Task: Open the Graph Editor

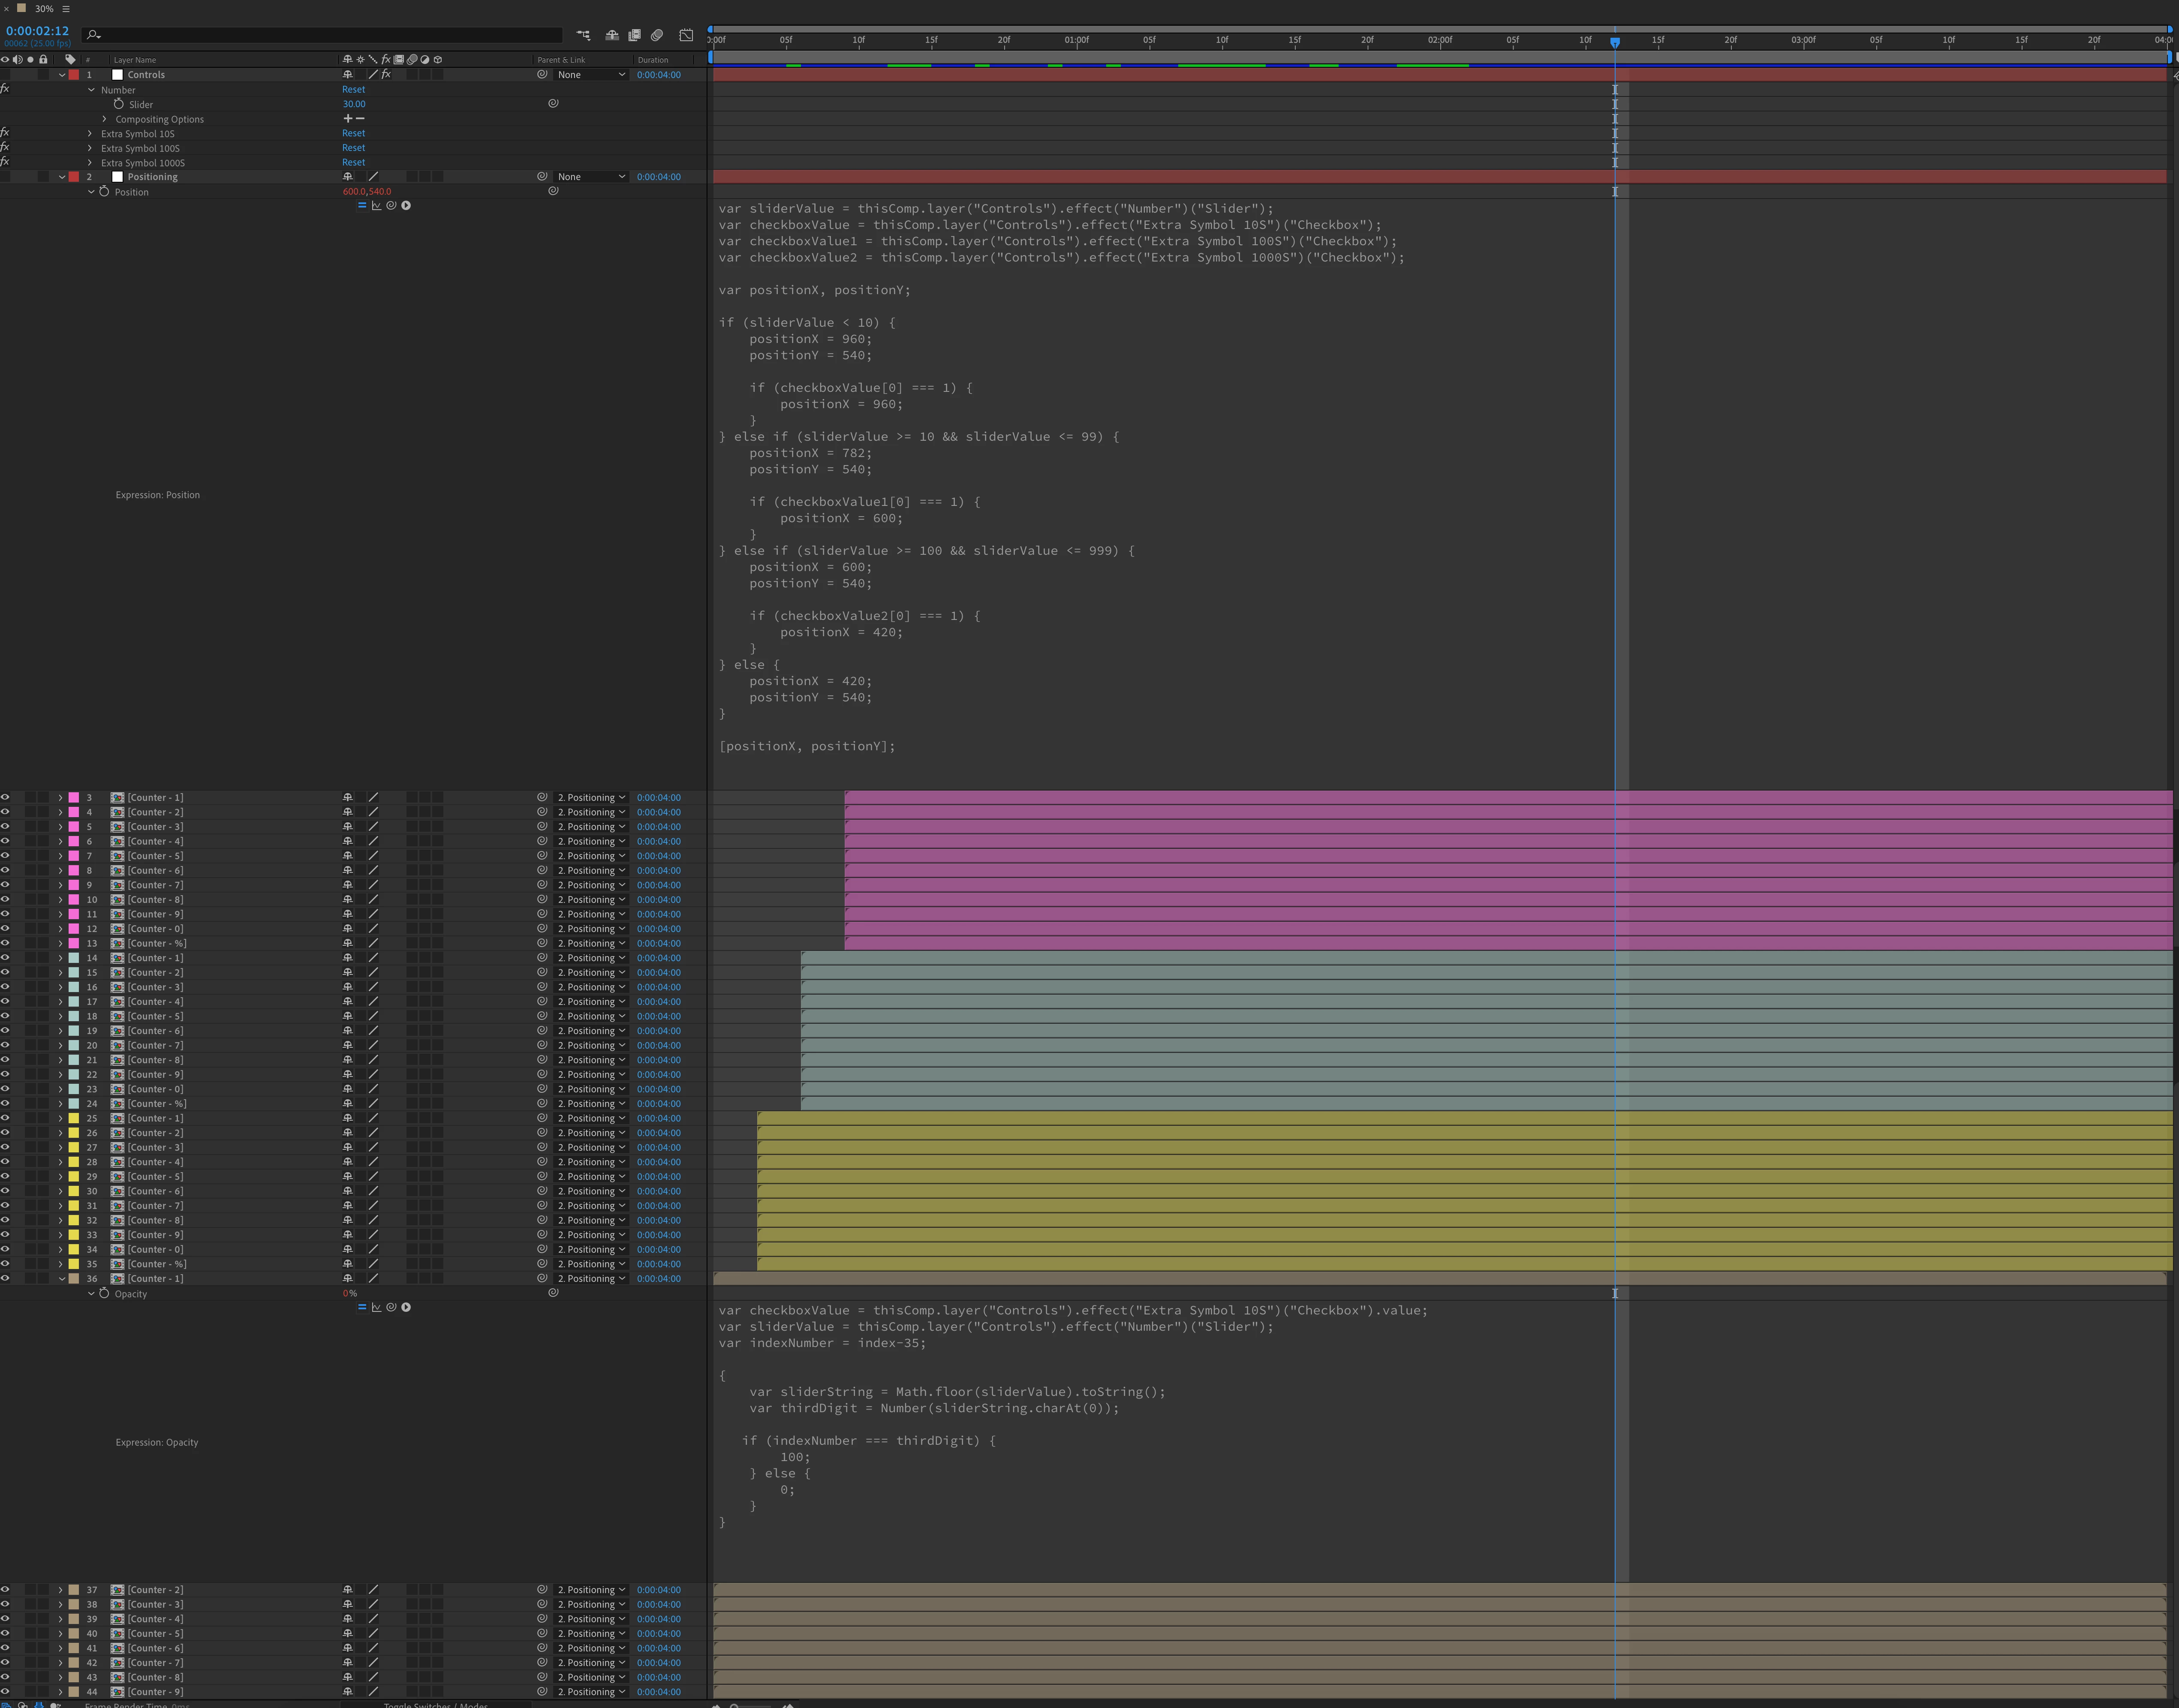Action: point(686,35)
